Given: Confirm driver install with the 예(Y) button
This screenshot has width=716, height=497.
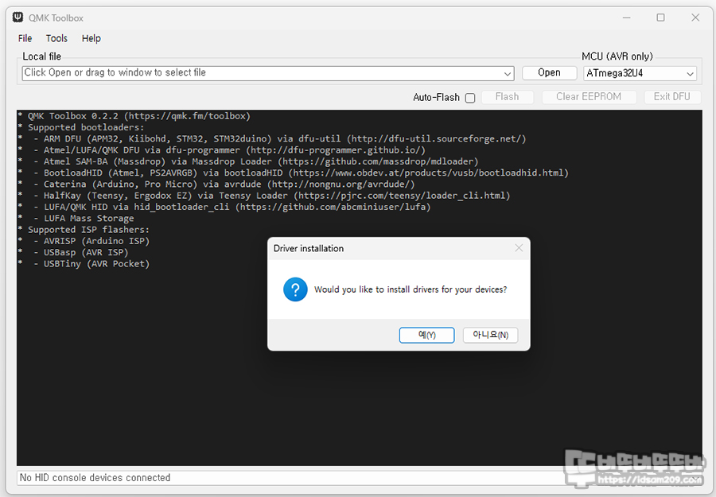Looking at the screenshot, I should pyautogui.click(x=426, y=335).
